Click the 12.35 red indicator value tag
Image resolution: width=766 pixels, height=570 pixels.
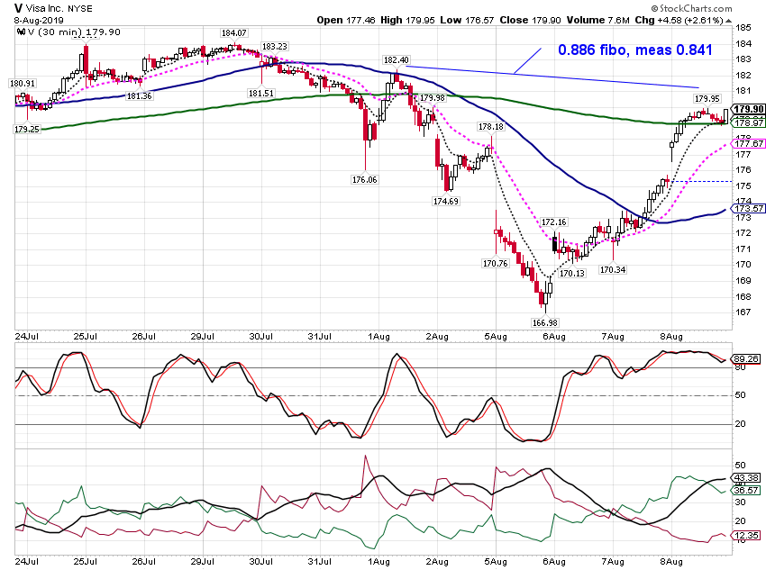coord(746,536)
